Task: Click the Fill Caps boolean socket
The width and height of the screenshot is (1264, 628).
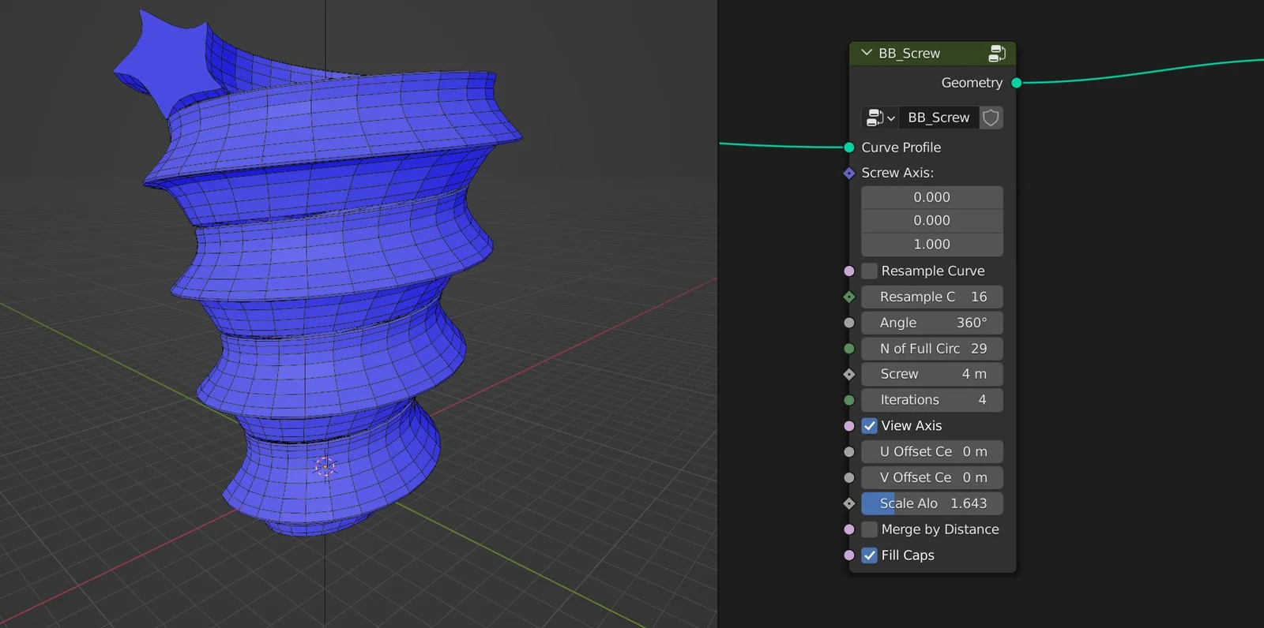Action: tap(849, 555)
